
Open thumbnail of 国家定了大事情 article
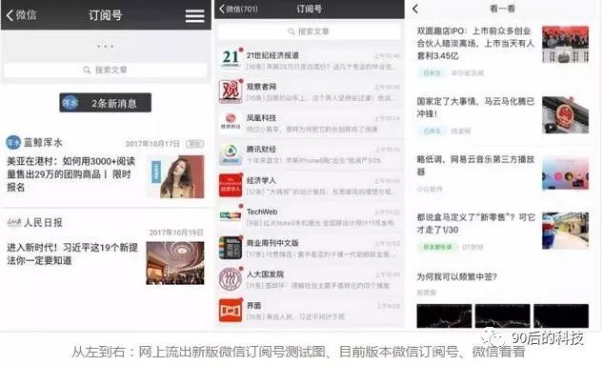[565, 115]
